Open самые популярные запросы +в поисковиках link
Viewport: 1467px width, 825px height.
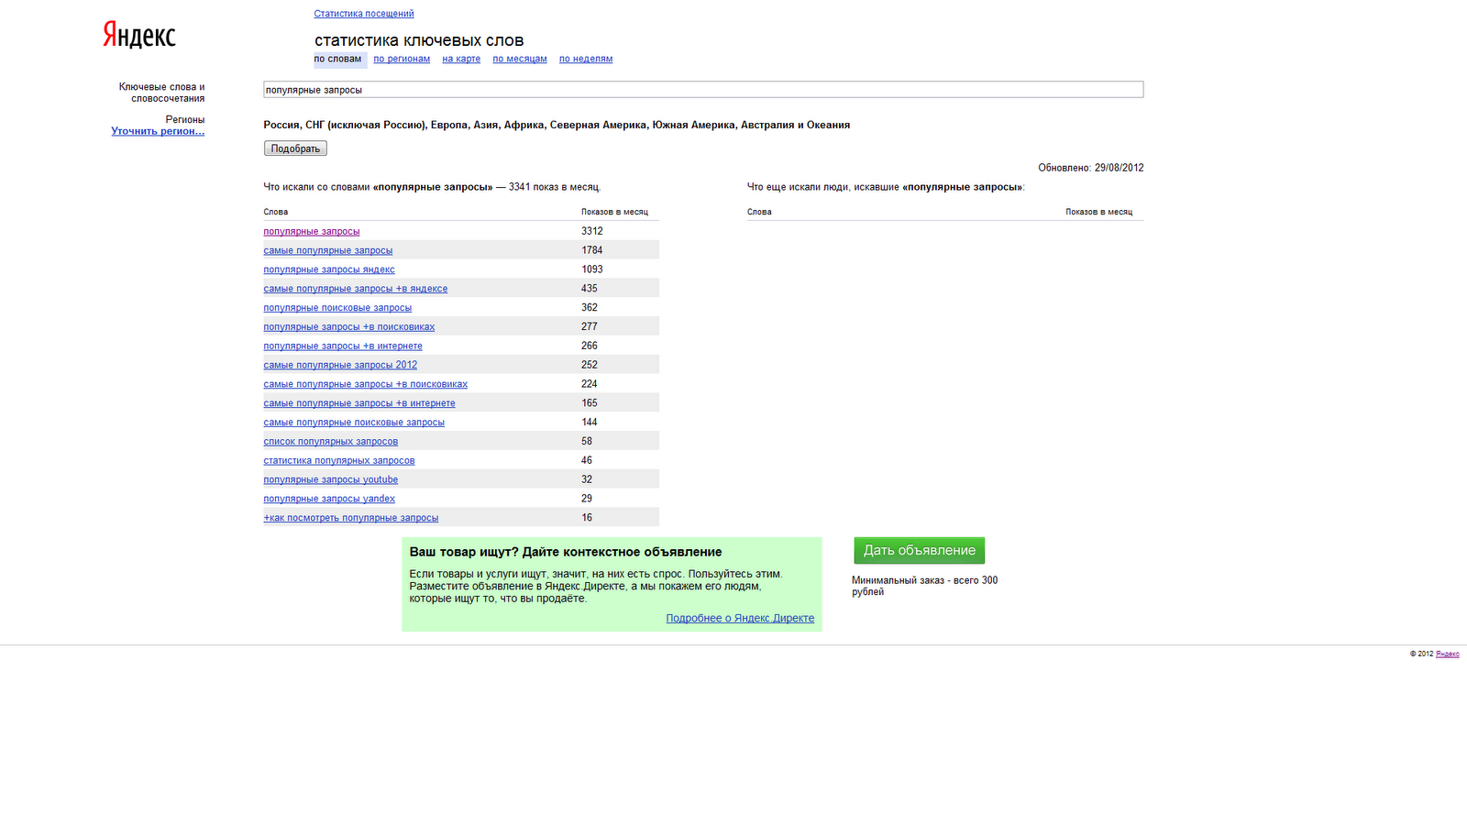[366, 384]
